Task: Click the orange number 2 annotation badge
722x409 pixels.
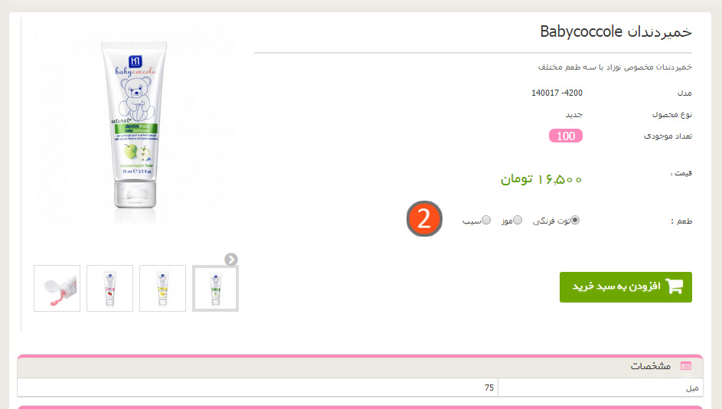Action: 424,219
